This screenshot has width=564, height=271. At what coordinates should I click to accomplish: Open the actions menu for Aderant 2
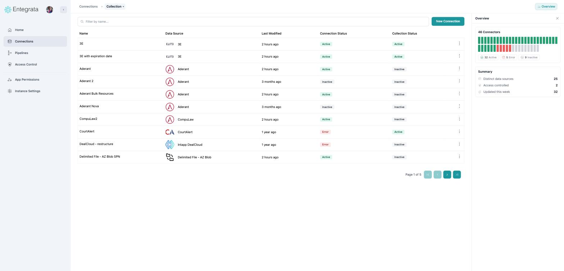[459, 81]
